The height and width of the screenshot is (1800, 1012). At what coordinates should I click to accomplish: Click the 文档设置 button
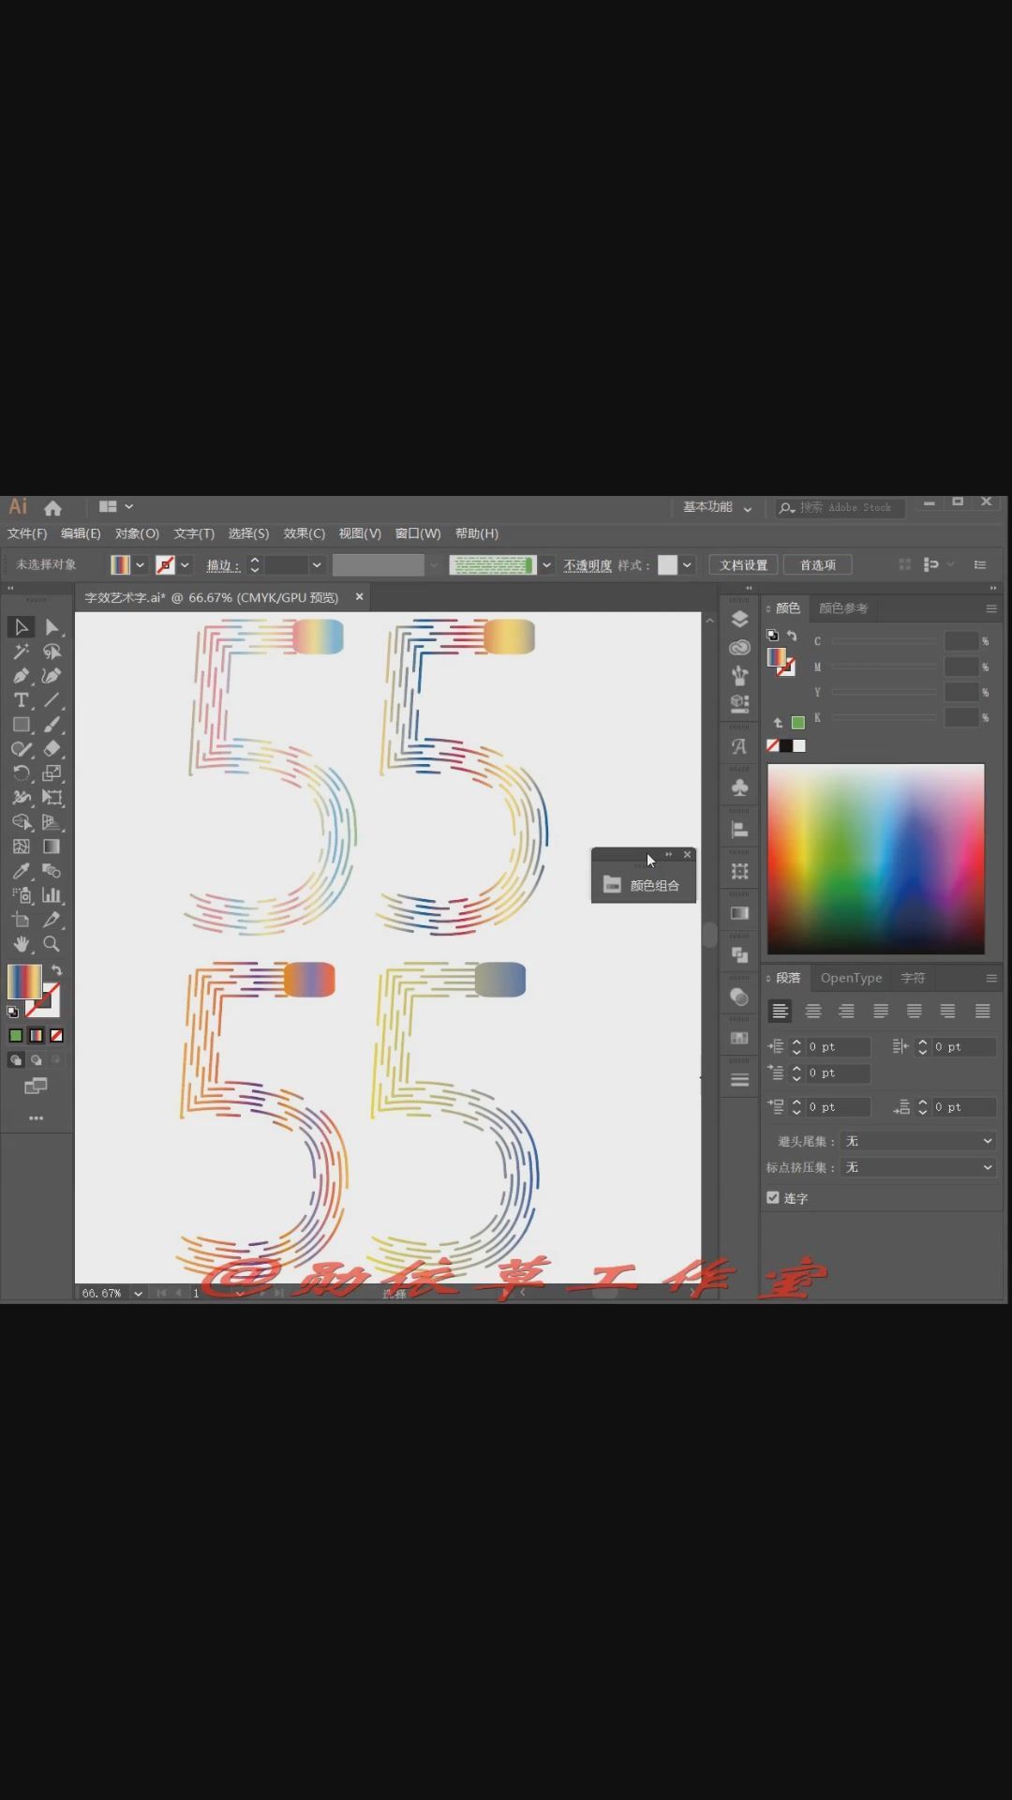(743, 564)
